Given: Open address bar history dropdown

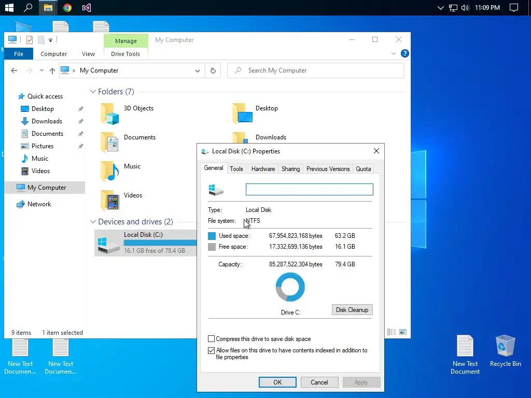Looking at the screenshot, I should pos(198,70).
